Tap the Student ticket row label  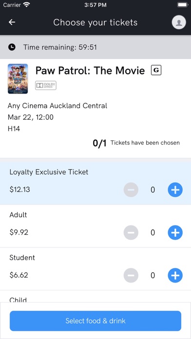point(22,258)
